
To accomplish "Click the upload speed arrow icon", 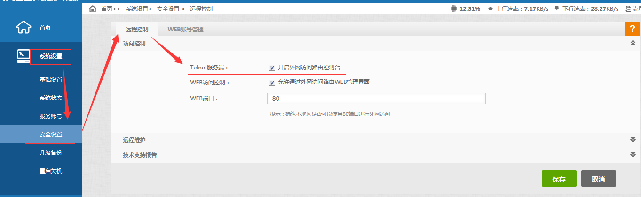I will 491,9.
